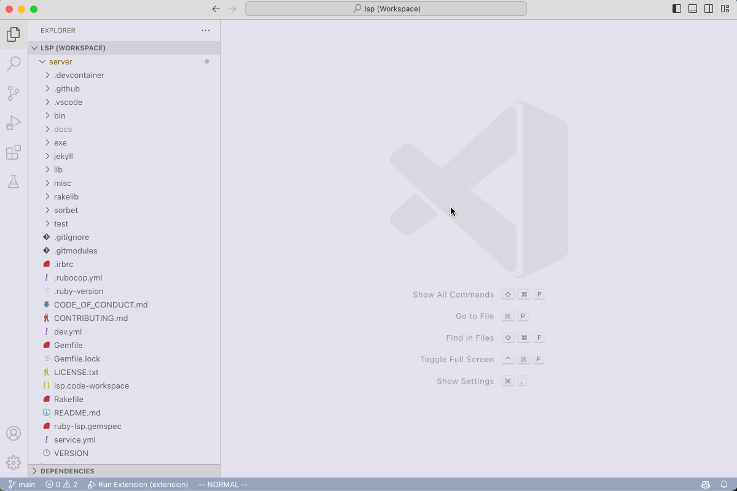Open the Run and Debug view
This screenshot has width=737, height=491.
(x=14, y=123)
